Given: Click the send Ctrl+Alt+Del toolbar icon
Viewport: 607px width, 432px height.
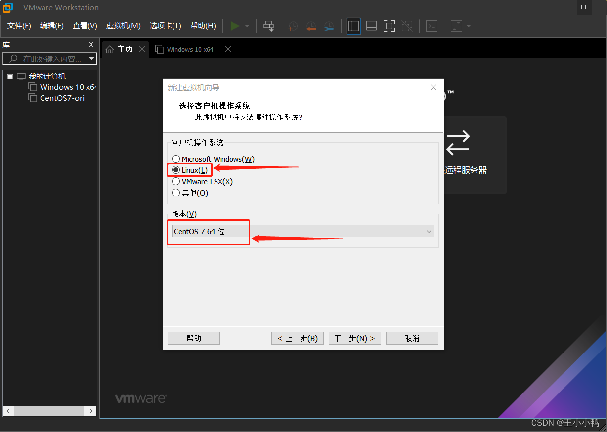Looking at the screenshot, I should click(x=269, y=26).
